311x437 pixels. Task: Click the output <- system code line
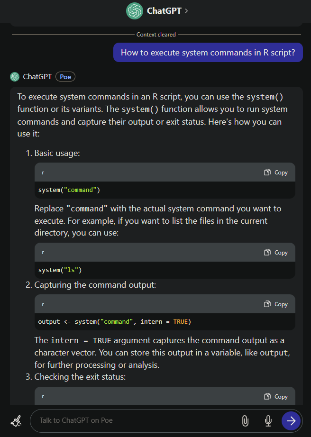click(115, 322)
